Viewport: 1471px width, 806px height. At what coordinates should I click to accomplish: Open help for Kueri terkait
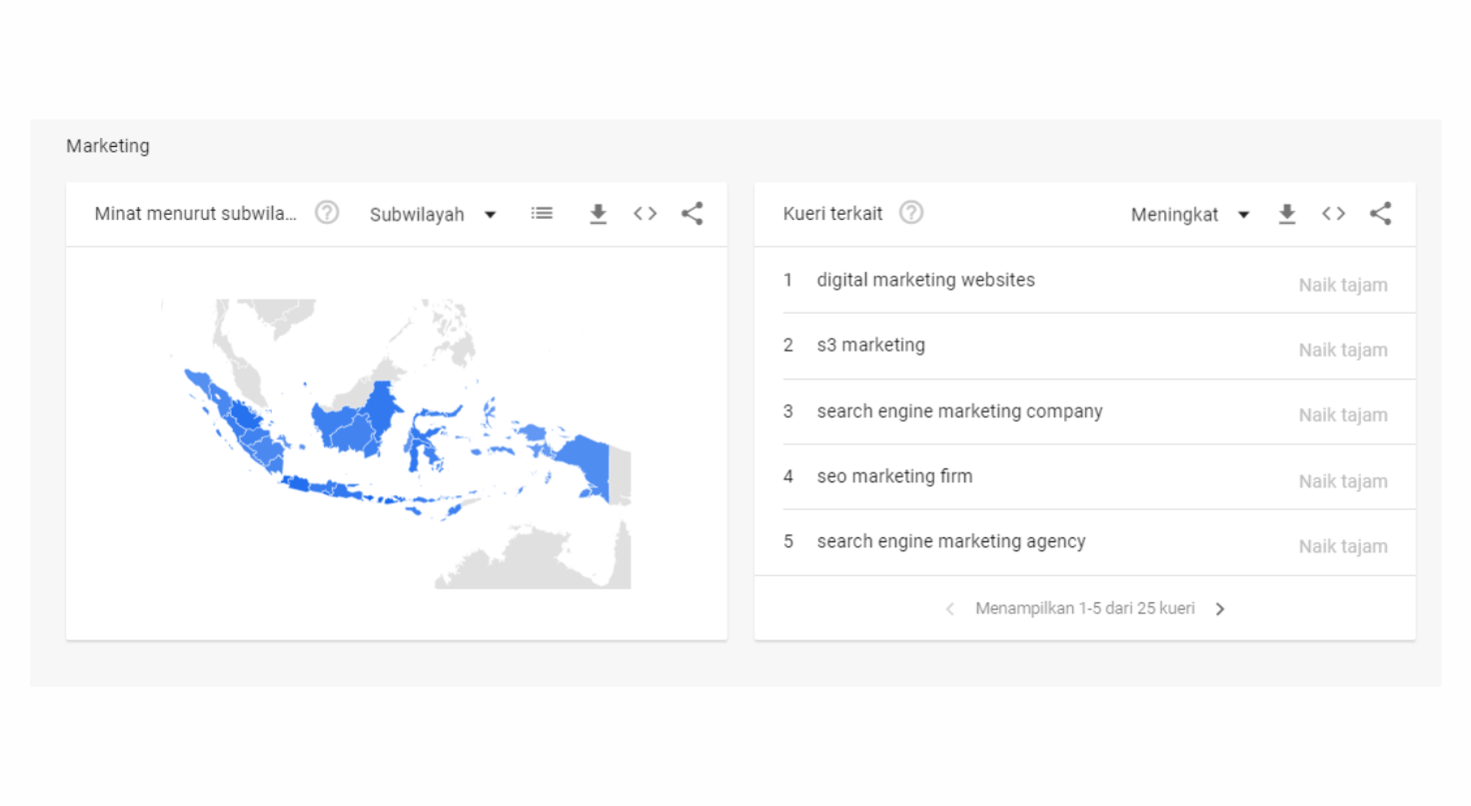tap(910, 213)
